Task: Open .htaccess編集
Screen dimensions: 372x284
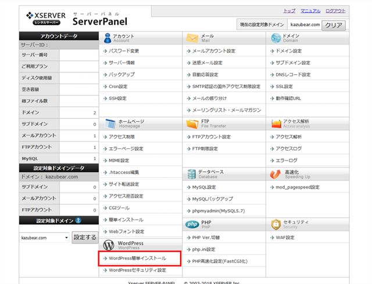Action: tap(124, 172)
